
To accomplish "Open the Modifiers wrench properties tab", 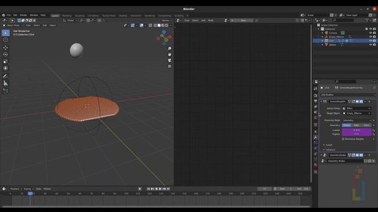I will [x=315, y=137].
